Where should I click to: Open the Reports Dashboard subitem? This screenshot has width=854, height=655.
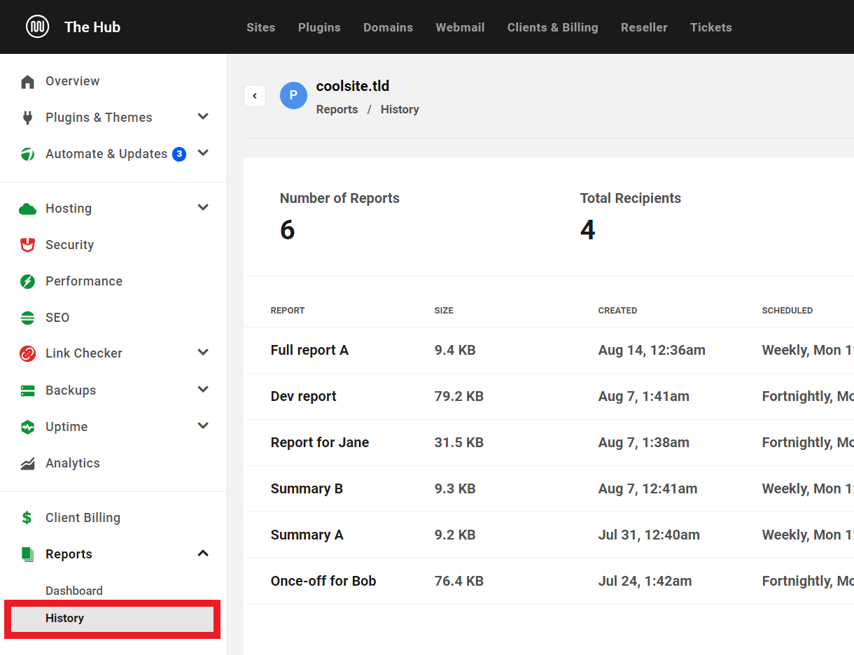coord(74,591)
